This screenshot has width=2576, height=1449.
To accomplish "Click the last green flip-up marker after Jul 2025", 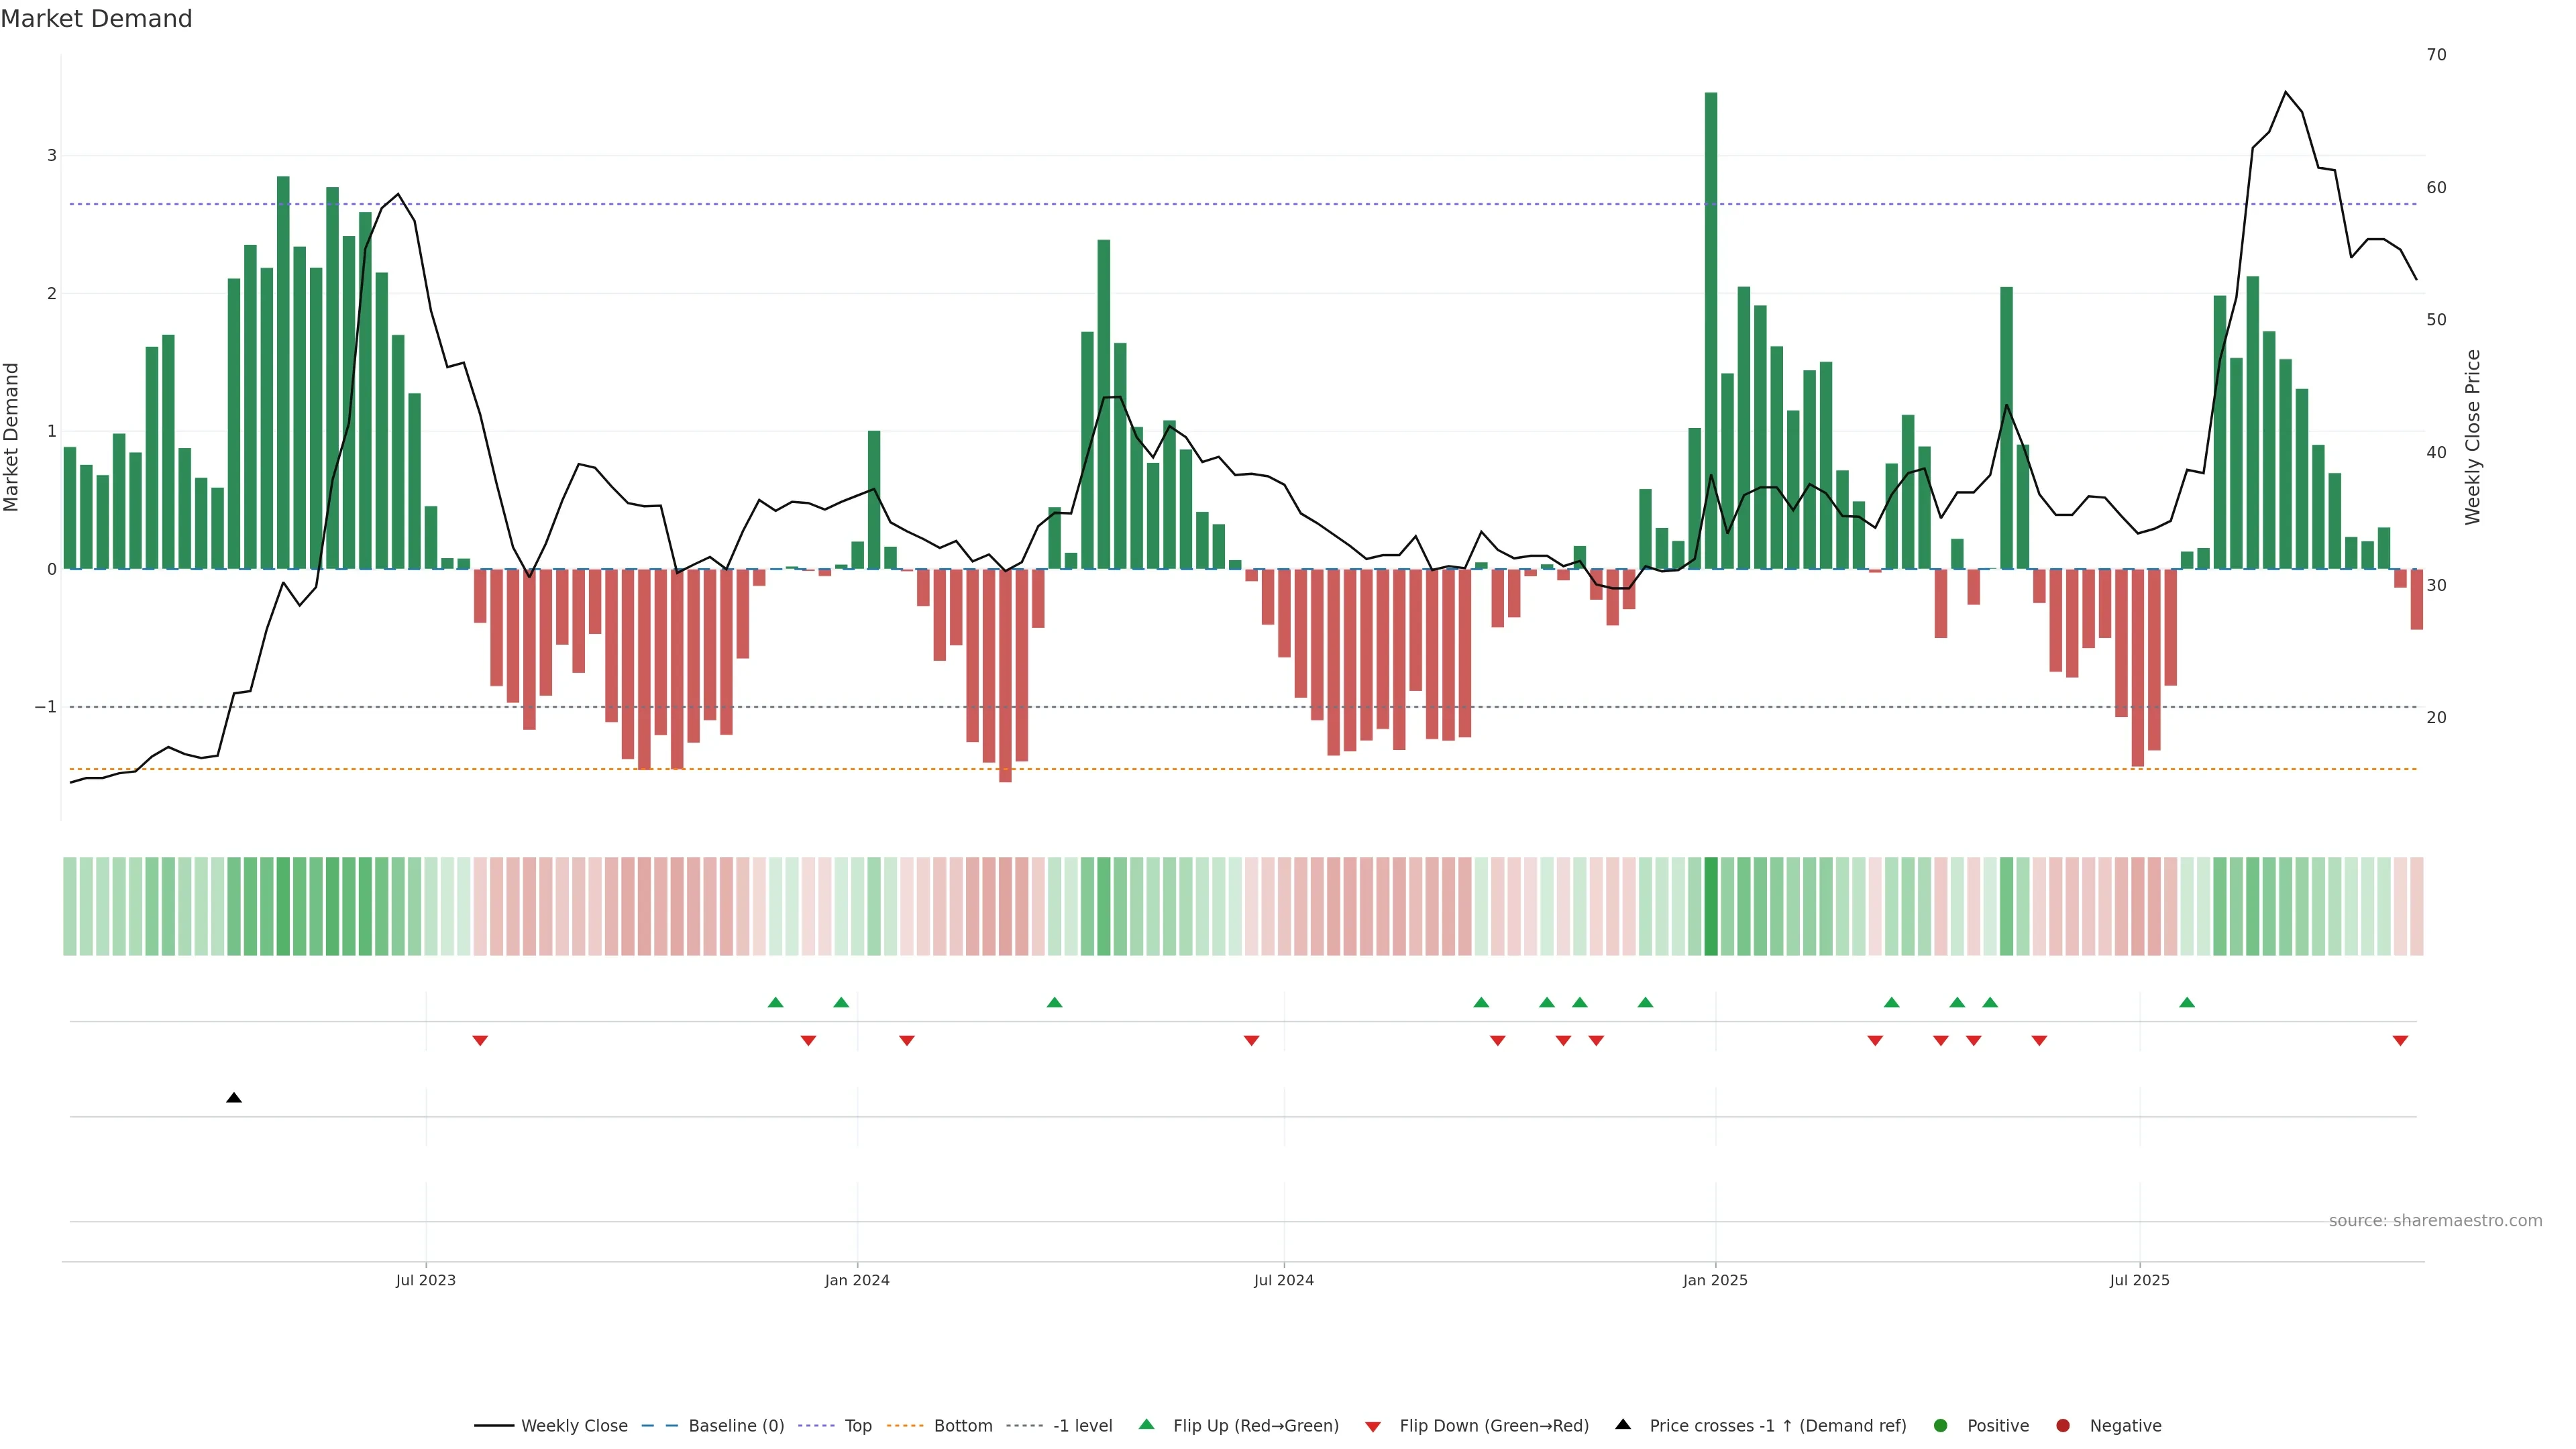I will tap(2187, 1002).
